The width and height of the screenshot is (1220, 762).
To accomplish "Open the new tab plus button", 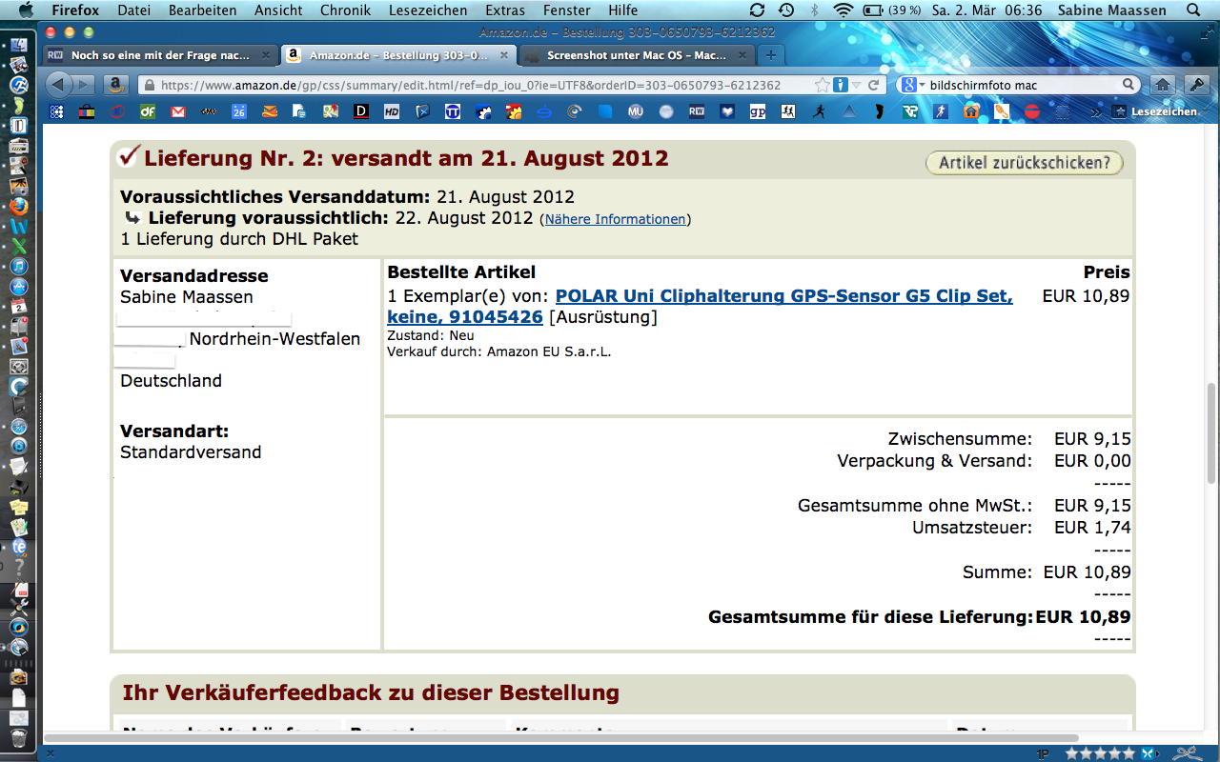I will [x=771, y=55].
